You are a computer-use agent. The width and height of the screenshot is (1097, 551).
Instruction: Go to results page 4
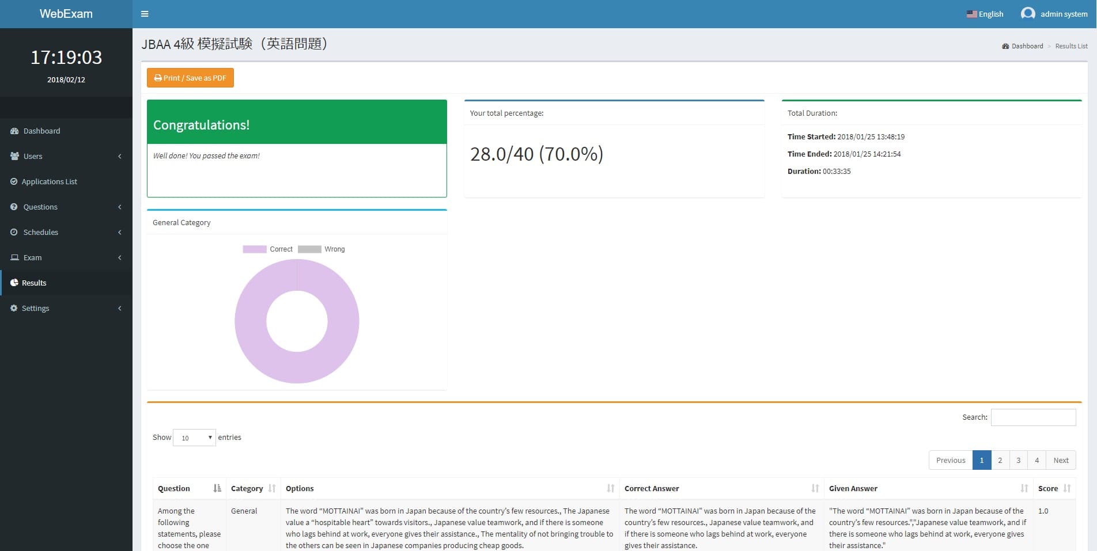click(x=1037, y=460)
